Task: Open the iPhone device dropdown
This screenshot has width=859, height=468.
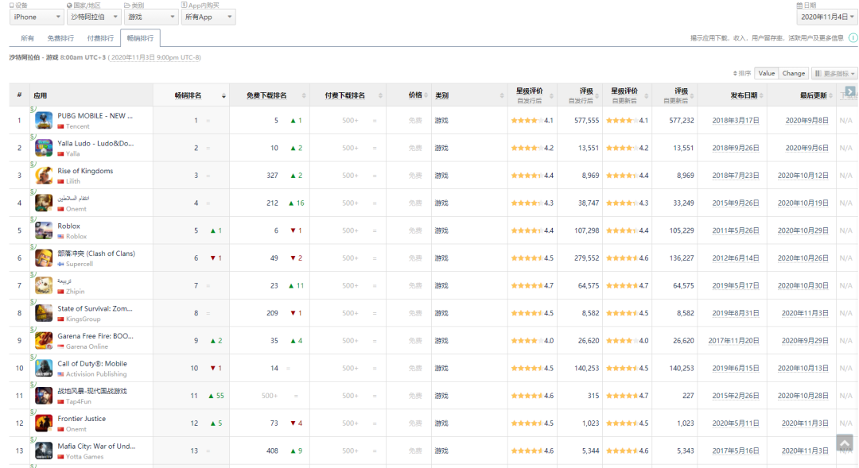Action: click(36, 17)
